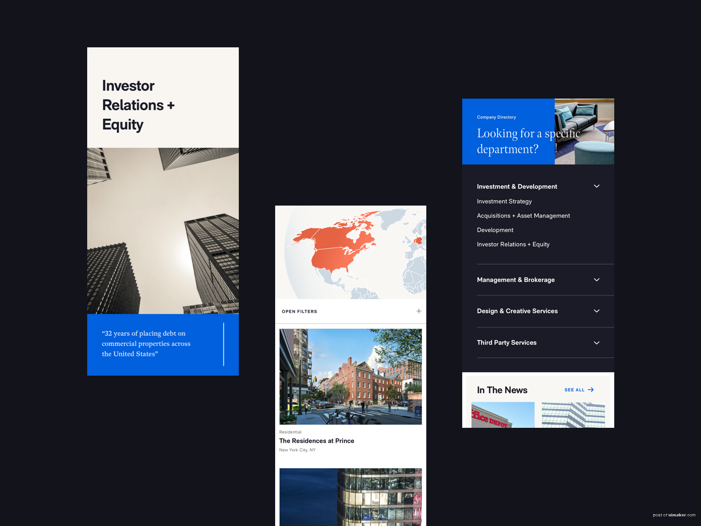Click the plus icon beside Open Filters
The width and height of the screenshot is (701, 526).
point(419,311)
